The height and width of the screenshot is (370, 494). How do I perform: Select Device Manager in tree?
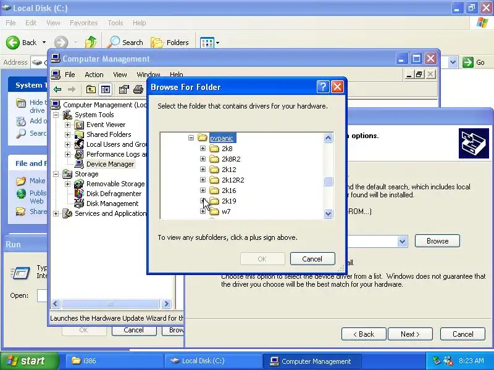110,164
